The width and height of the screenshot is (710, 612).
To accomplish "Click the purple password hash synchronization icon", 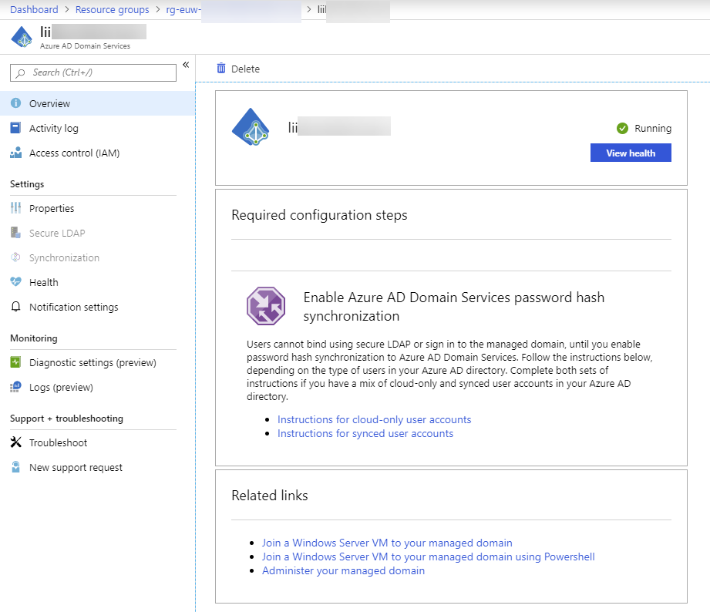I will [266, 306].
